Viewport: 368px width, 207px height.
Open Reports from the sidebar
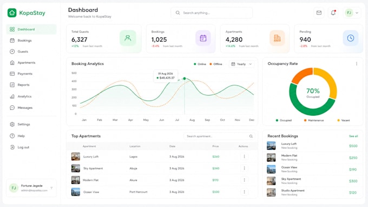[31, 85]
